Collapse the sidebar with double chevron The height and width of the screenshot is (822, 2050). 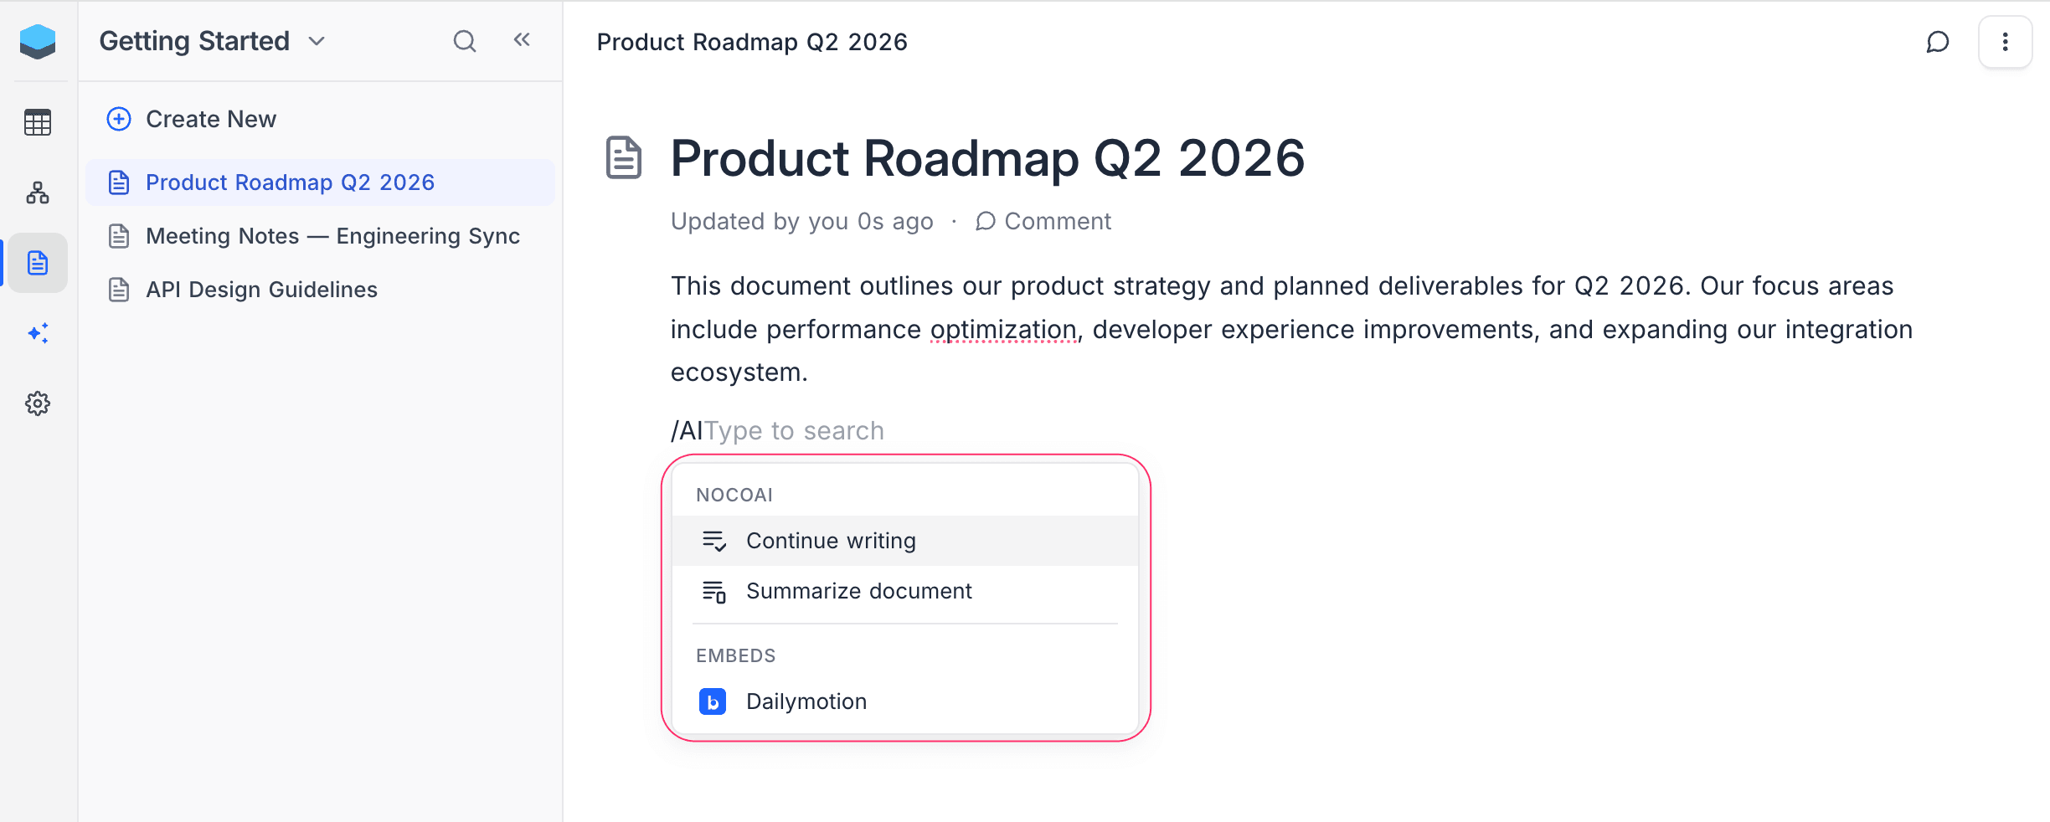pos(522,40)
